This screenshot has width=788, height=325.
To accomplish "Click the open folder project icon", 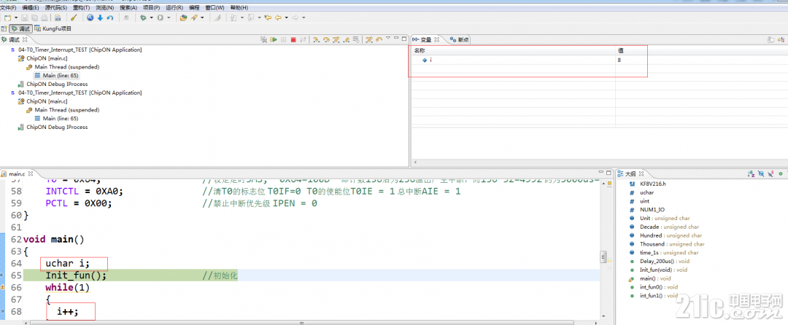I will 183,17.
